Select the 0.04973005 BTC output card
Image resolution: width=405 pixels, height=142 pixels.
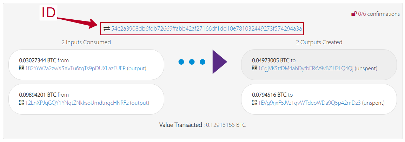(319, 64)
